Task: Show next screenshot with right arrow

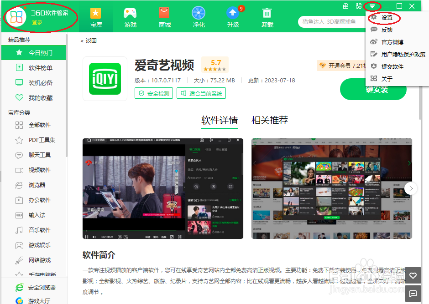Action: 411,188
